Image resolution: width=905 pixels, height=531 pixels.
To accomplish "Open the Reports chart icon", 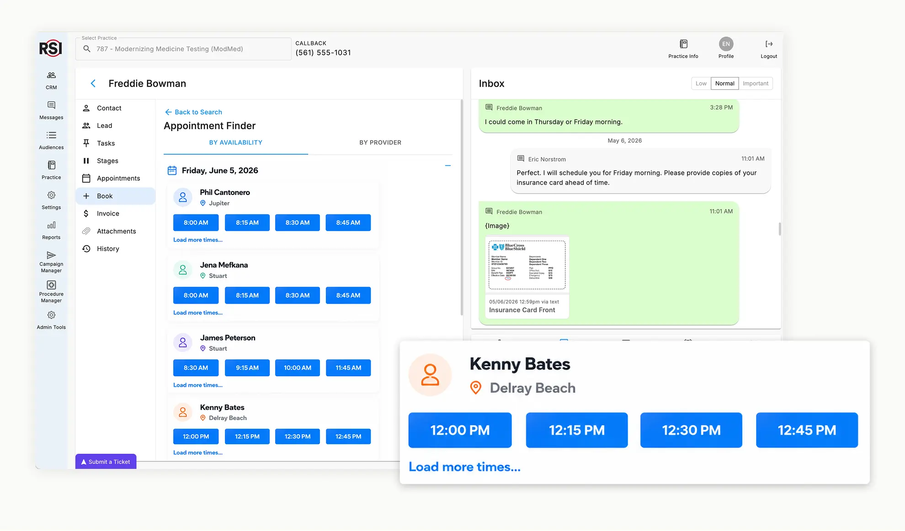I will pyautogui.click(x=51, y=225).
